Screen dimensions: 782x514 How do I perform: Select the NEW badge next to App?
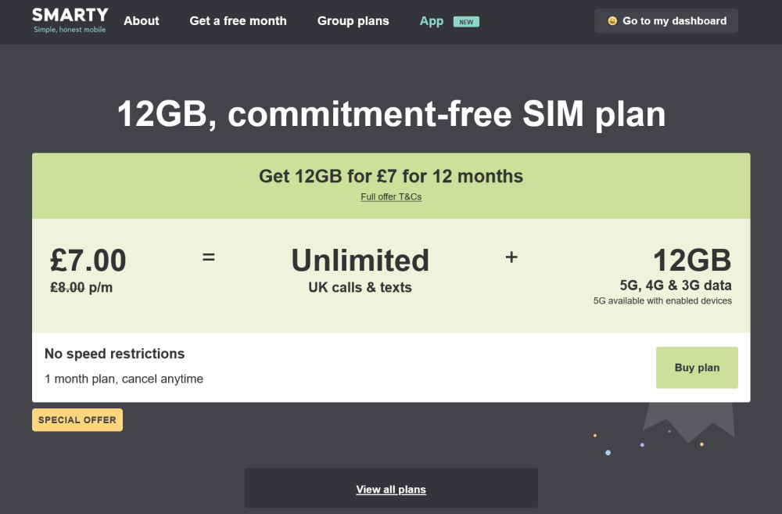(x=467, y=22)
